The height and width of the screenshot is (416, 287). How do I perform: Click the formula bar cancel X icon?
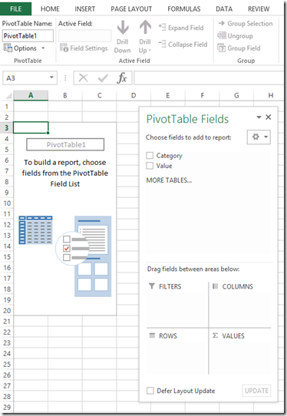click(x=84, y=78)
